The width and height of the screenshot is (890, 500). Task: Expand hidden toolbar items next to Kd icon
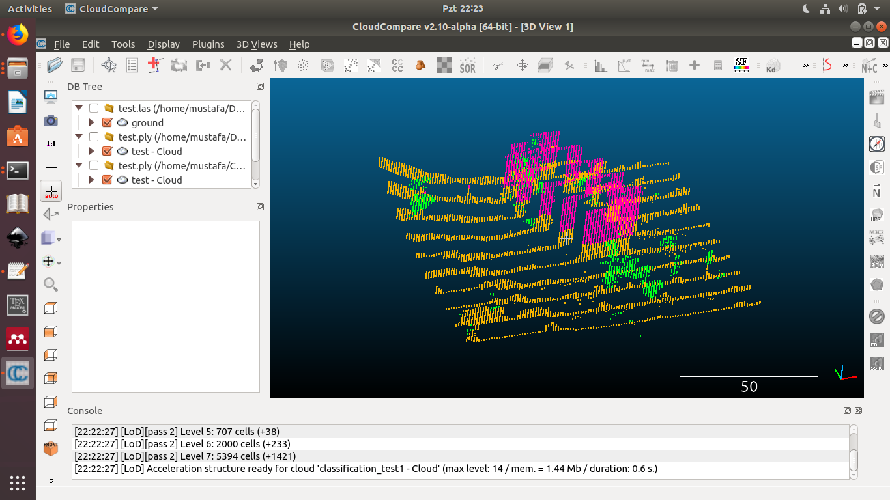click(x=805, y=65)
